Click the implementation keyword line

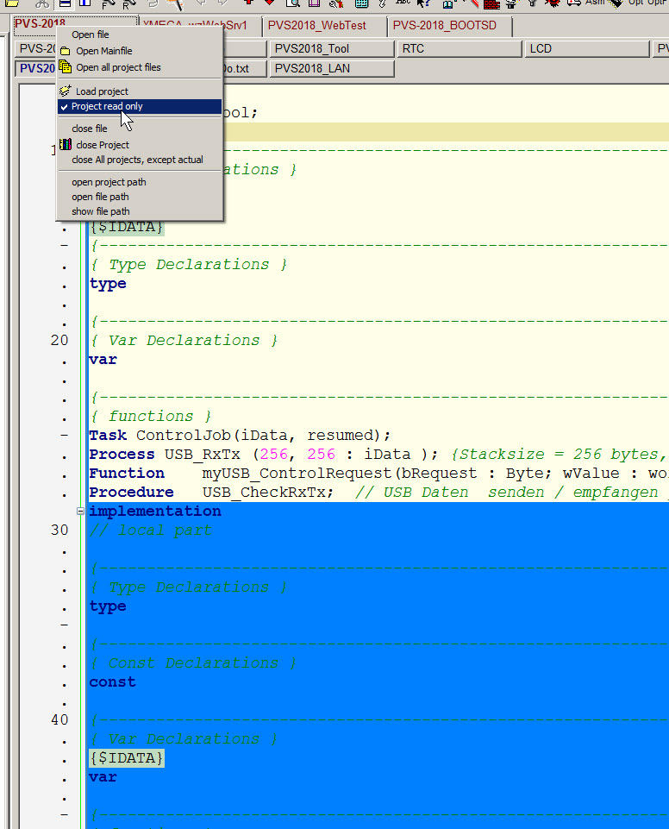click(155, 512)
